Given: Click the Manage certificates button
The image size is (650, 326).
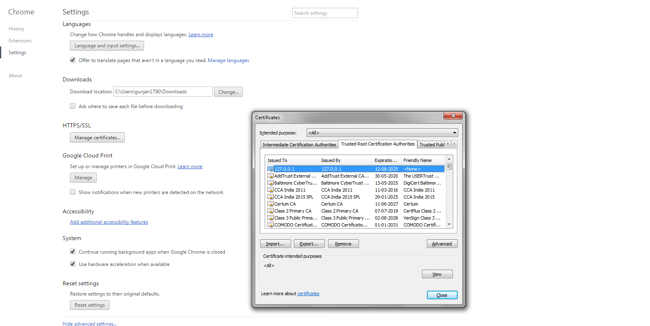Looking at the screenshot, I should pyautogui.click(x=97, y=138).
